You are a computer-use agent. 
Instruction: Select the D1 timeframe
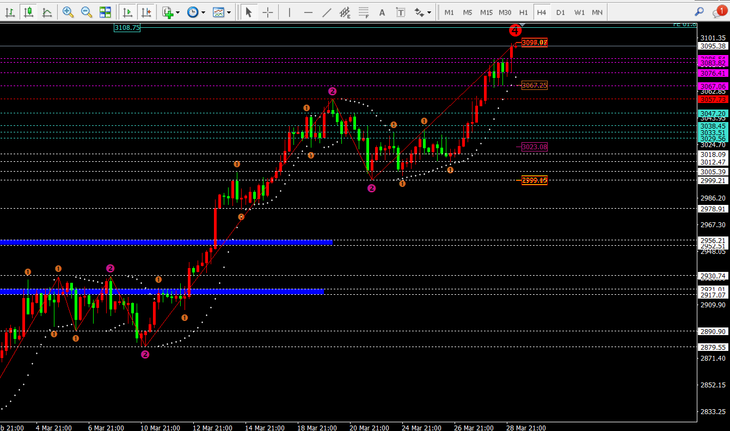(x=561, y=12)
